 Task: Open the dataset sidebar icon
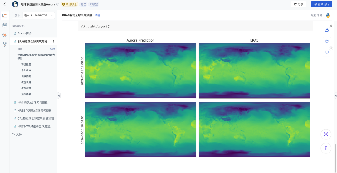pos(4,25)
